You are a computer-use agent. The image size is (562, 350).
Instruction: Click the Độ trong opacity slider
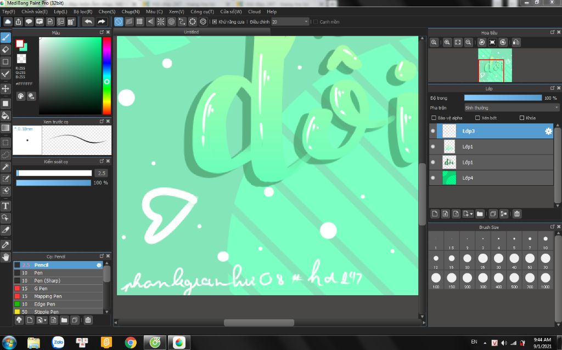pyautogui.click(x=503, y=97)
